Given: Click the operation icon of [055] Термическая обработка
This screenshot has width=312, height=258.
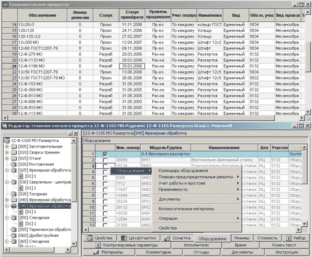Looking at the screenshot, I should point(14,229).
